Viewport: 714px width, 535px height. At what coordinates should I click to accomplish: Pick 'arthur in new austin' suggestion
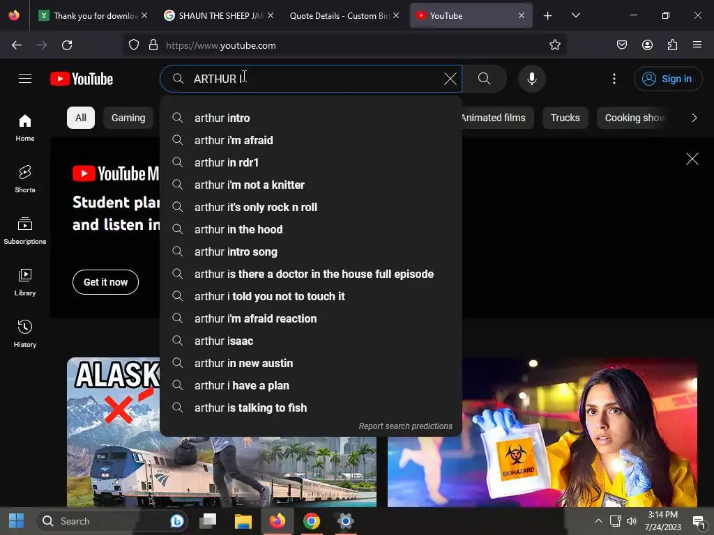coord(311,363)
